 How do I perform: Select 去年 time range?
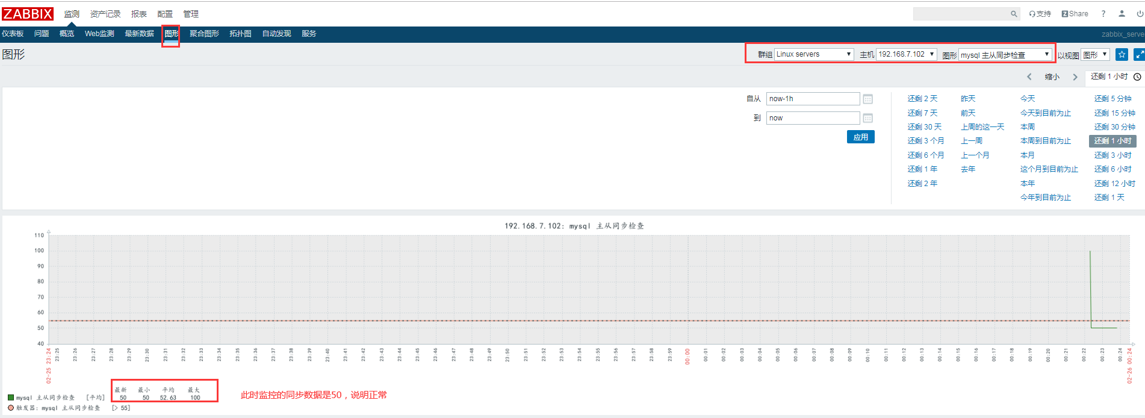tap(968, 169)
